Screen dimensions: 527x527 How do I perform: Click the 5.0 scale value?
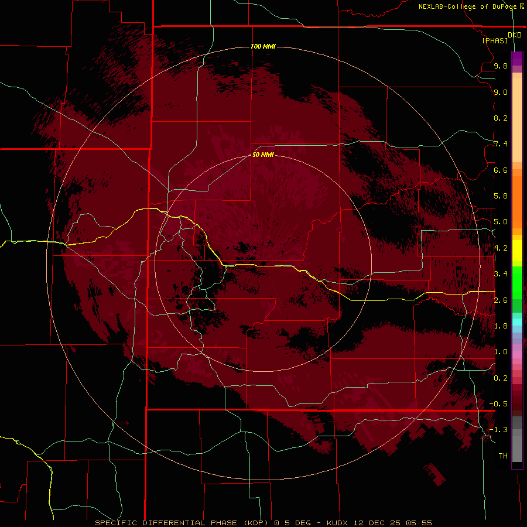[x=501, y=222]
